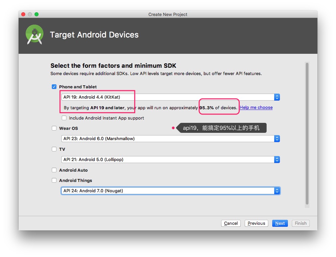Check the Android Things checkbox
Image resolution: width=336 pixels, height=257 pixels.
click(54, 180)
